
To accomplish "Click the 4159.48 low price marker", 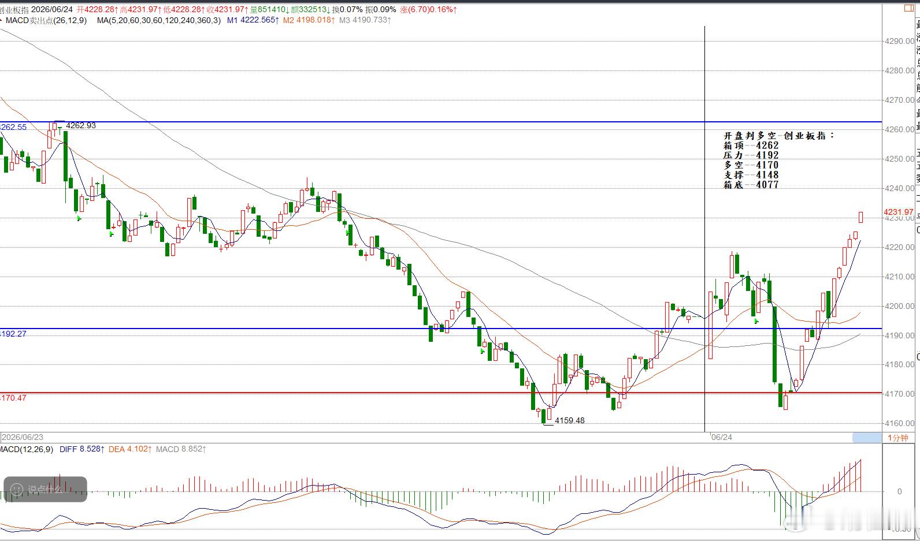I will pos(569,420).
